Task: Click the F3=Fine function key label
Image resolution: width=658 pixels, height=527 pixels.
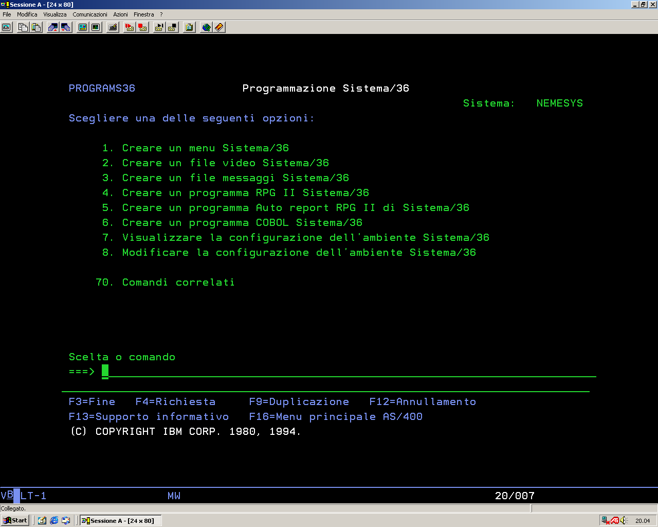Action: (x=92, y=402)
